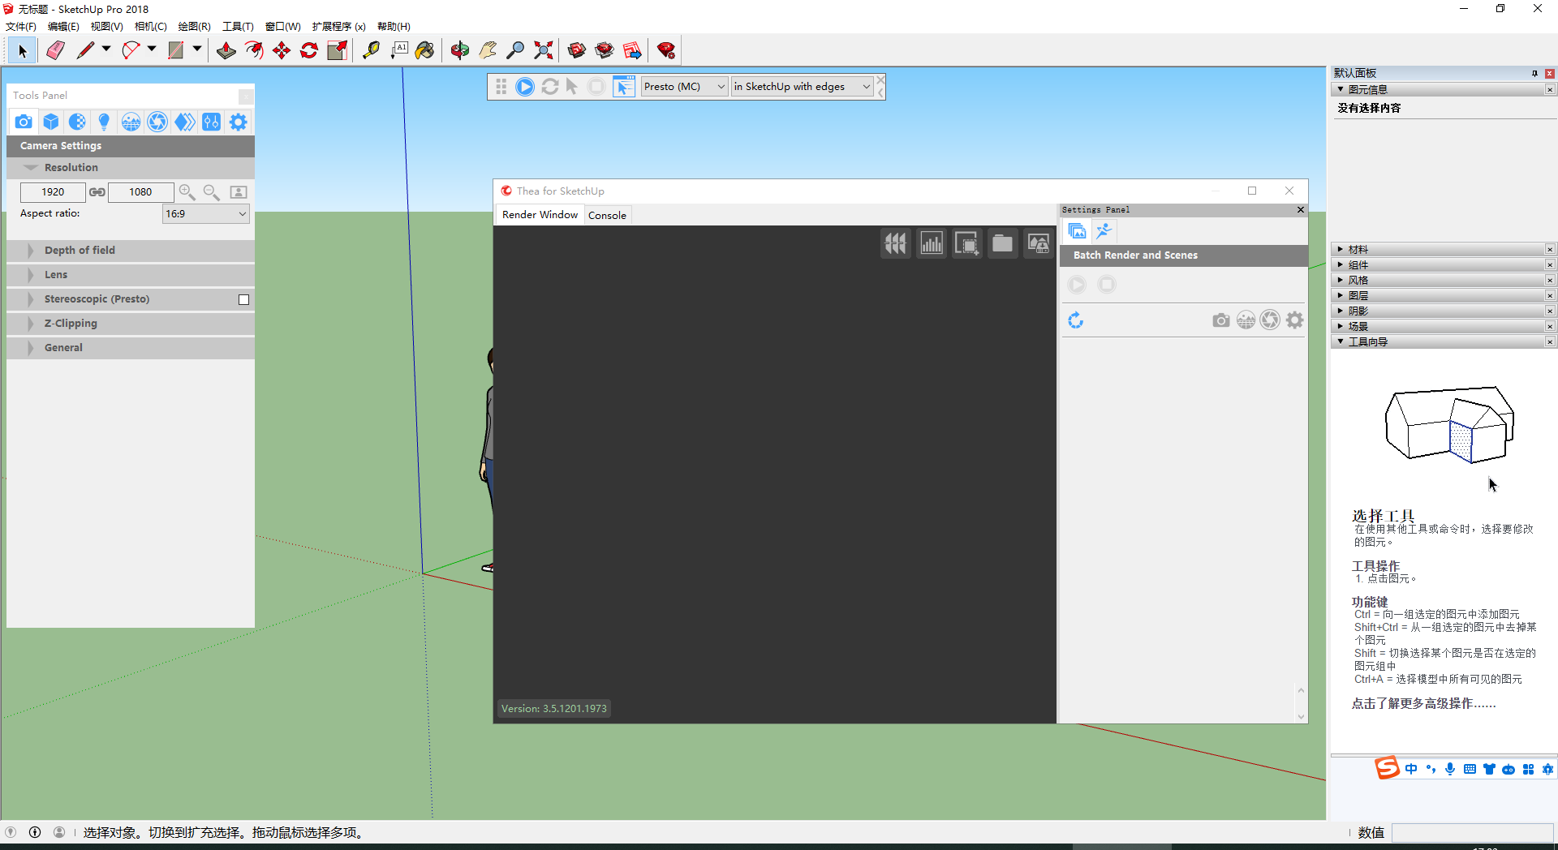
Task: Click the Extension Manager ruby icon
Action: pyautogui.click(x=666, y=50)
